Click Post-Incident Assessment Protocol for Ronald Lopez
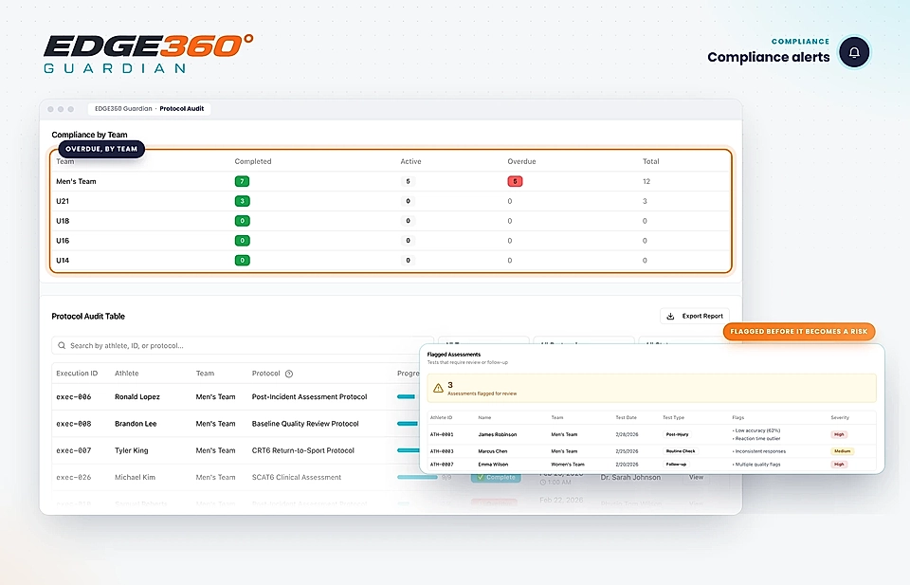 [x=309, y=397]
